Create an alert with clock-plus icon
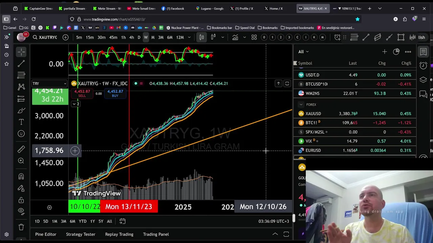The width and height of the screenshot is (433, 243). pos(337,37)
